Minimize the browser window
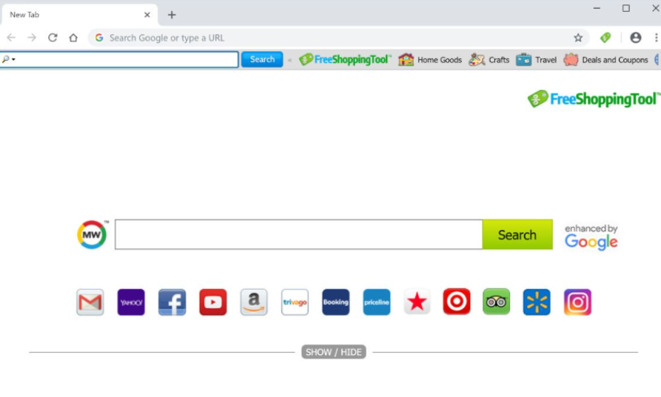This screenshot has height=397, width=661. pos(597,8)
